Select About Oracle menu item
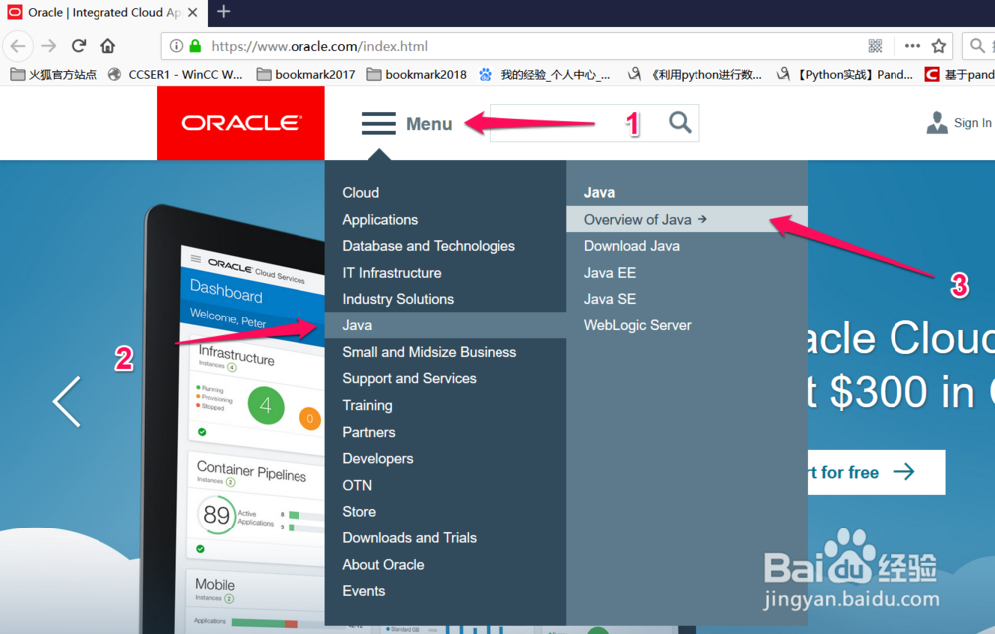 click(x=383, y=564)
